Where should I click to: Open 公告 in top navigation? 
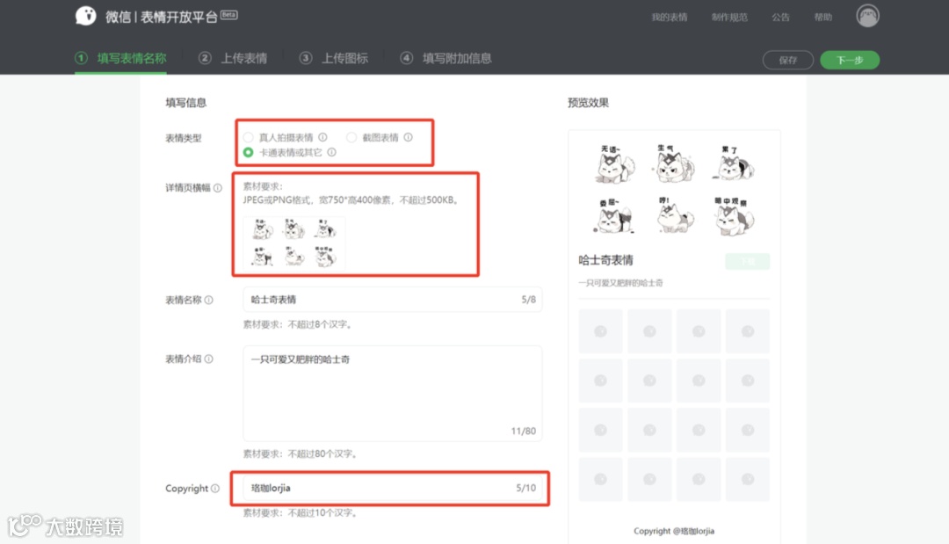781,17
